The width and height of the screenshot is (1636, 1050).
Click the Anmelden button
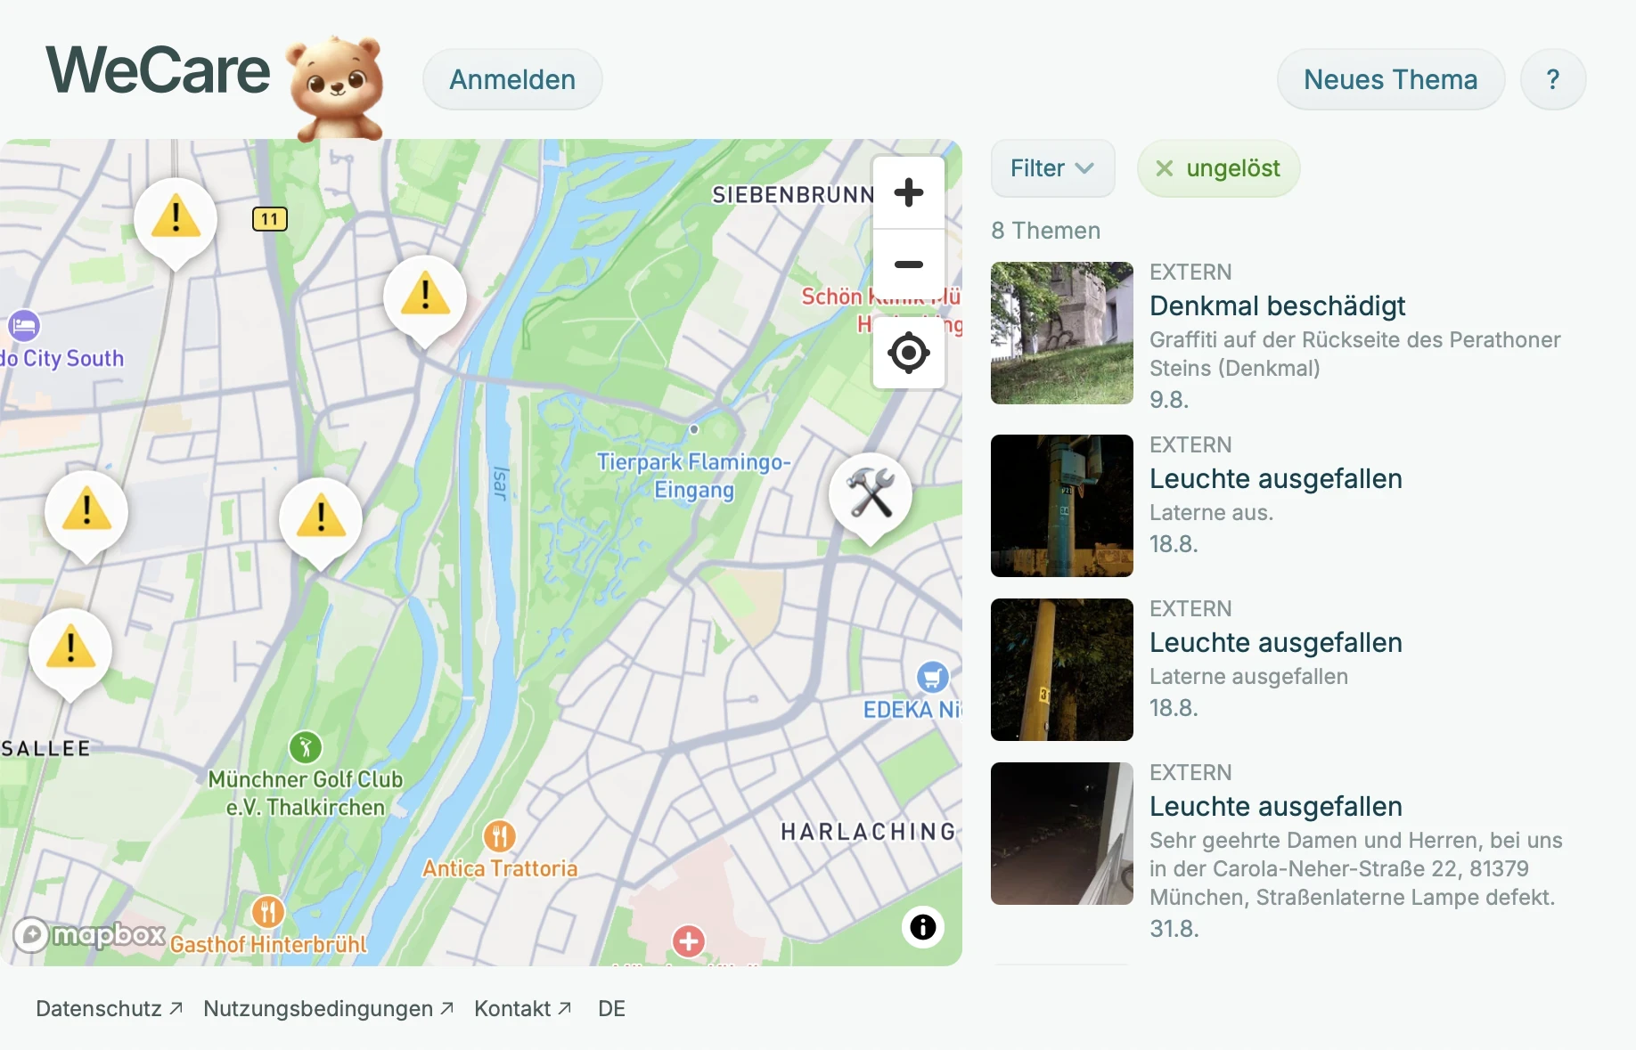[512, 79]
